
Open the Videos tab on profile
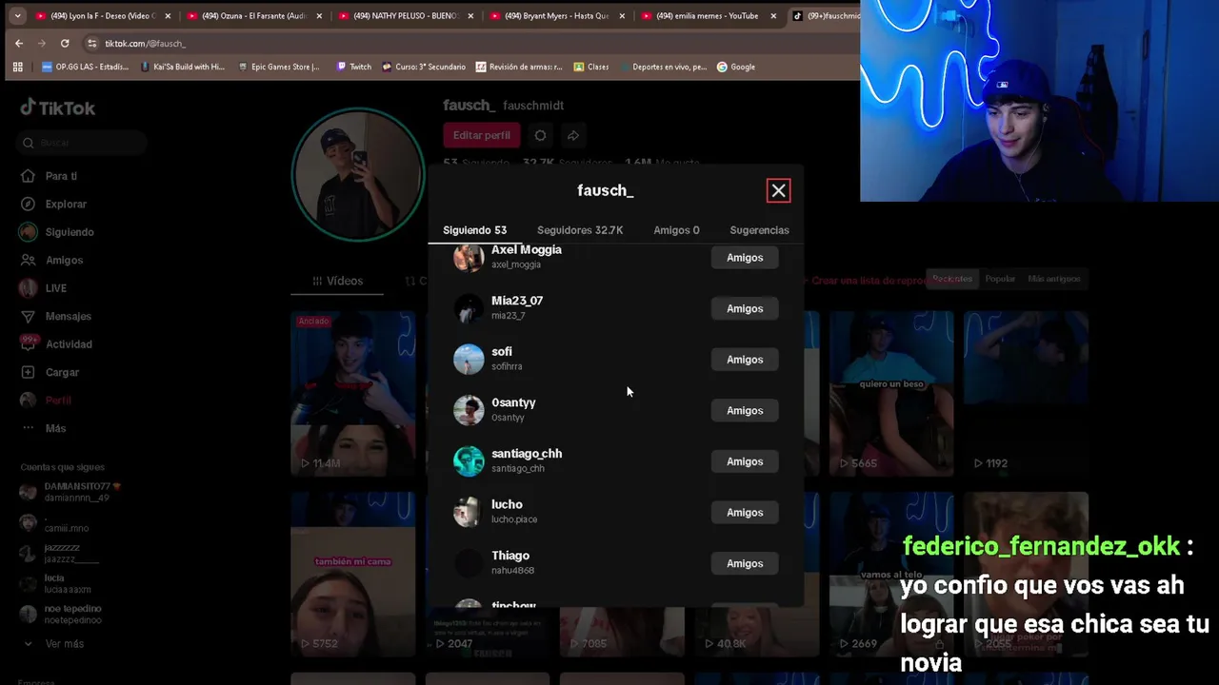pyautogui.click(x=338, y=281)
